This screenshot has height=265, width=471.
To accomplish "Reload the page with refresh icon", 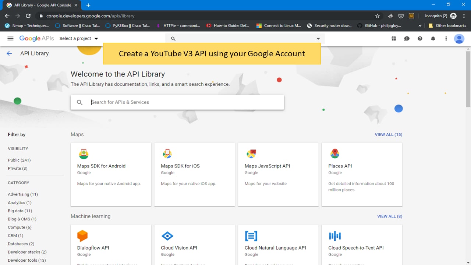I will coord(28,16).
